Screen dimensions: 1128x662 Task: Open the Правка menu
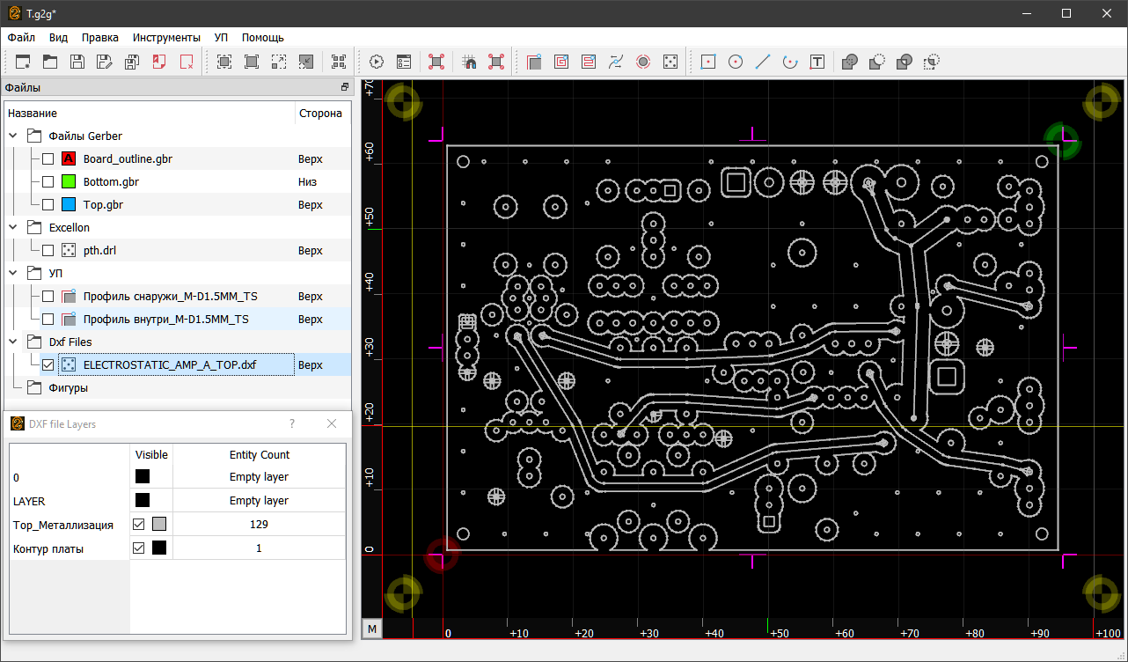coord(100,38)
